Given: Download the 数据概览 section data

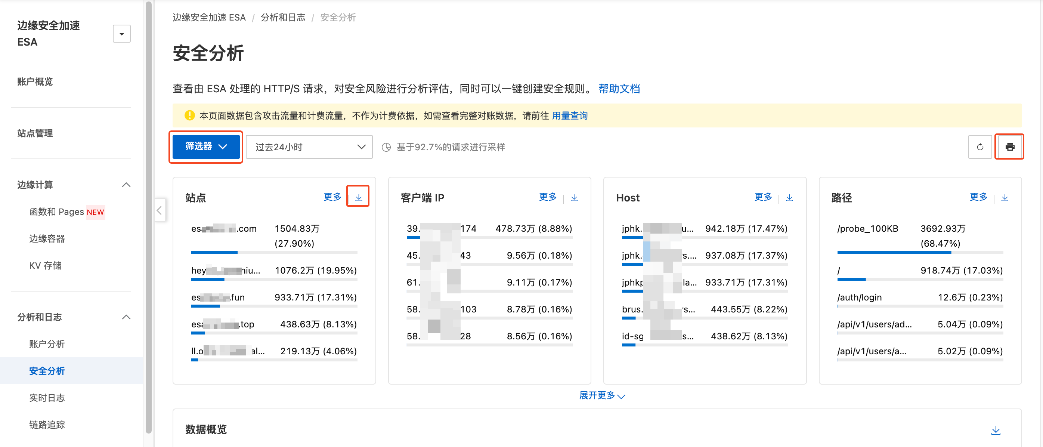Looking at the screenshot, I should (x=996, y=430).
